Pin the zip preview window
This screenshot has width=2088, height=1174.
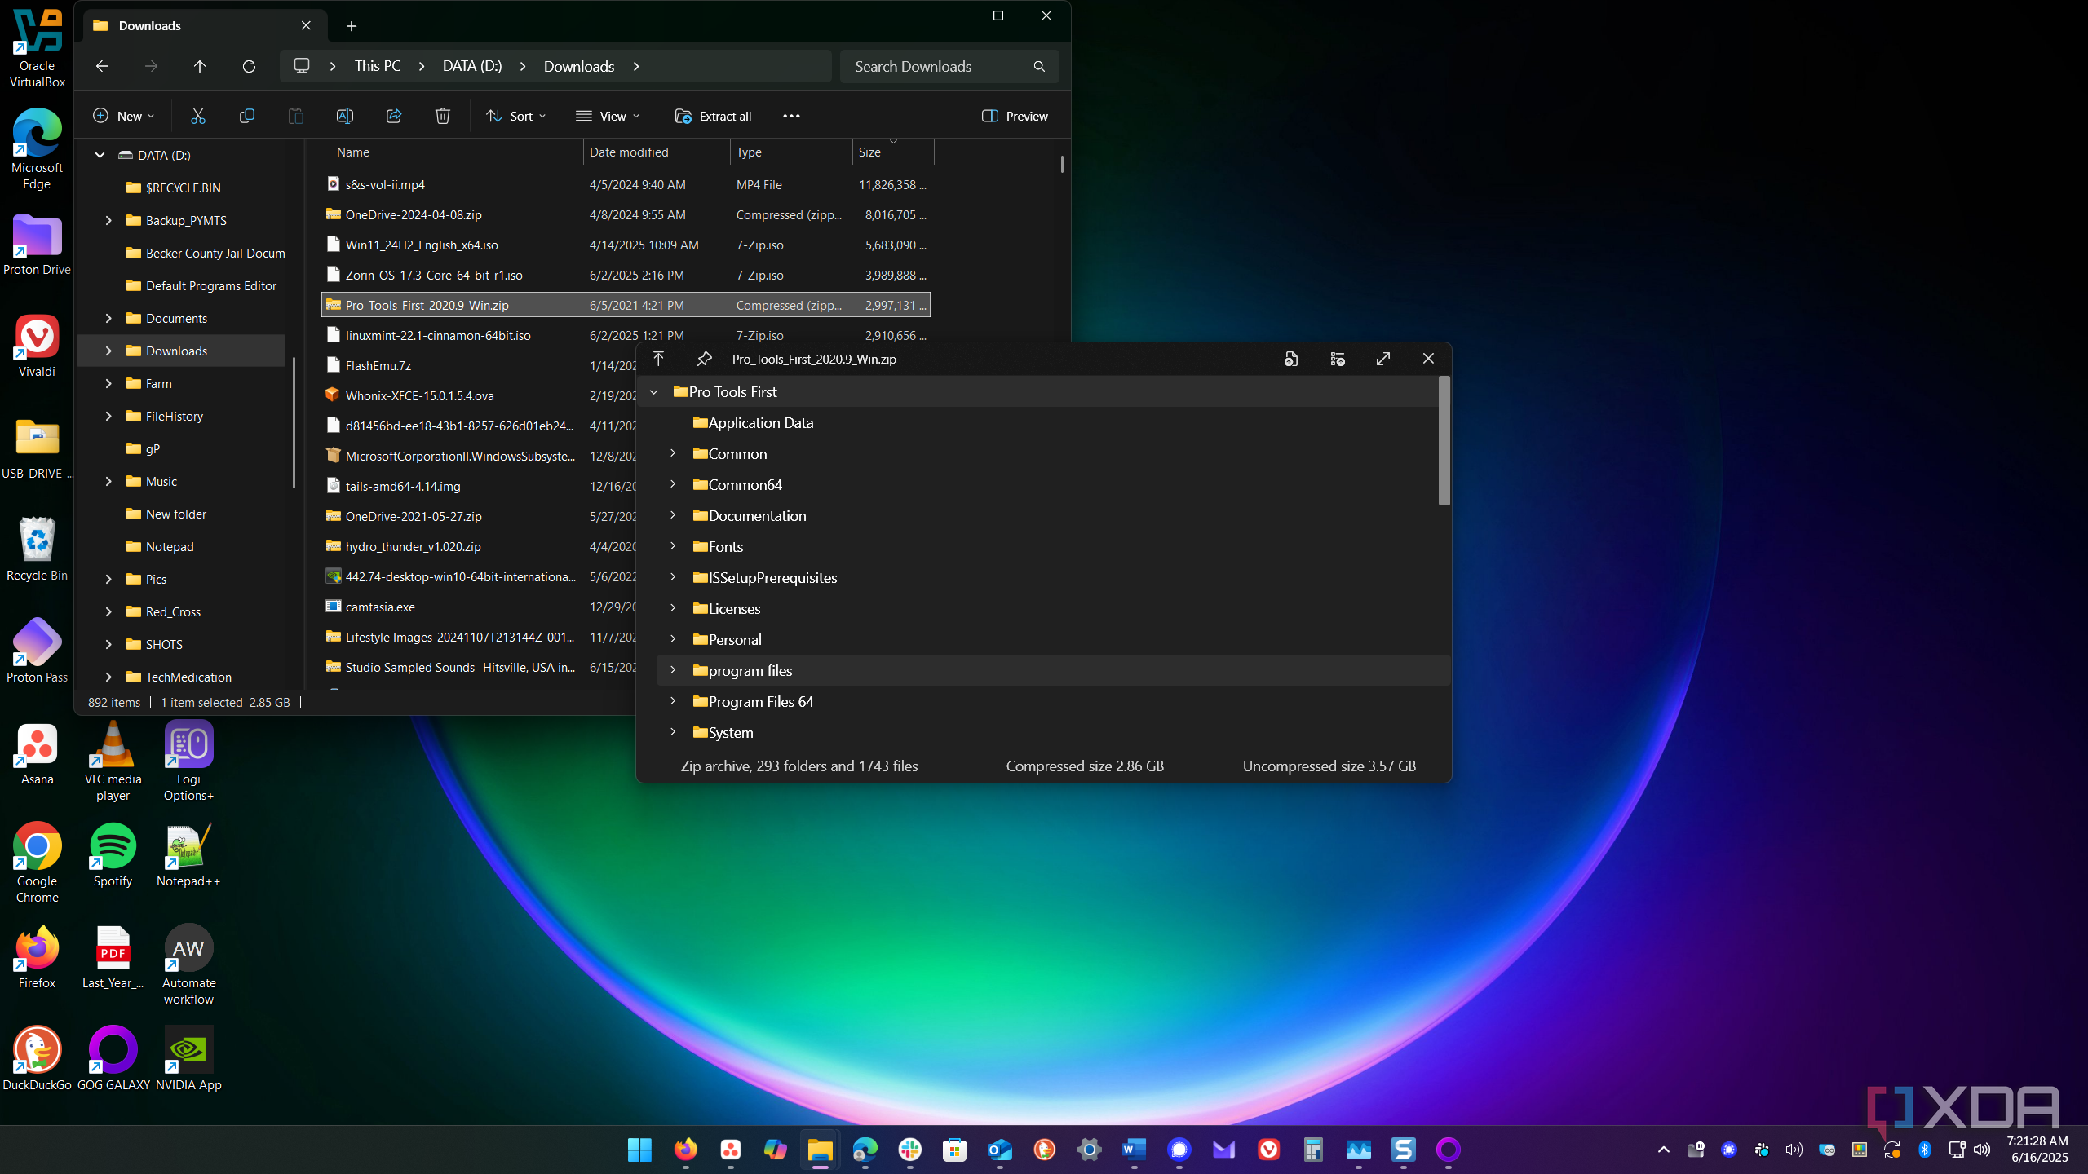point(705,359)
